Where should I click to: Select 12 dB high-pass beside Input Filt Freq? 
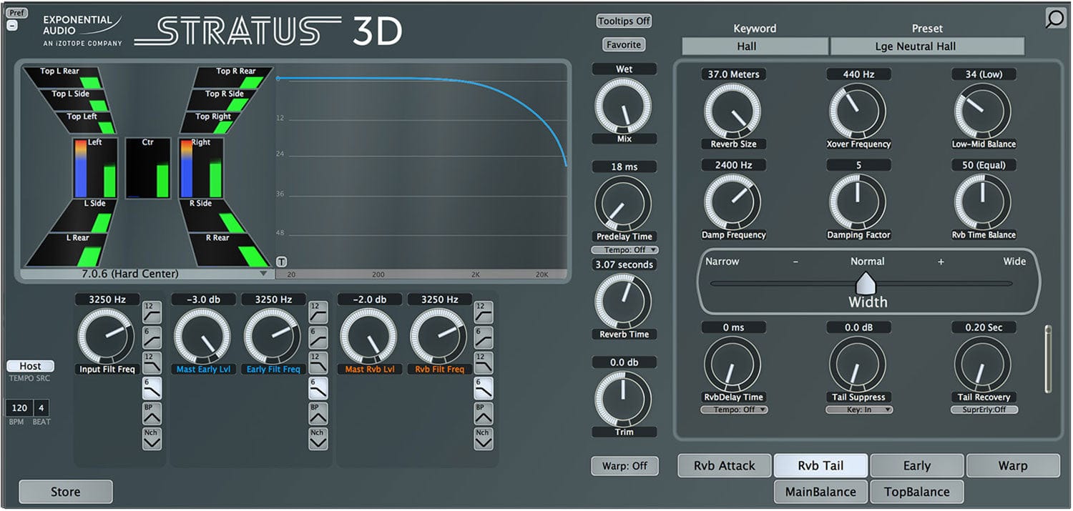pyautogui.click(x=152, y=312)
